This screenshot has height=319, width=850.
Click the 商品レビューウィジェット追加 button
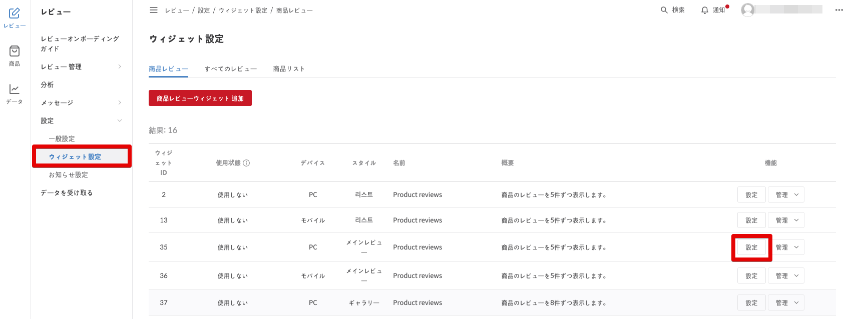pos(200,98)
